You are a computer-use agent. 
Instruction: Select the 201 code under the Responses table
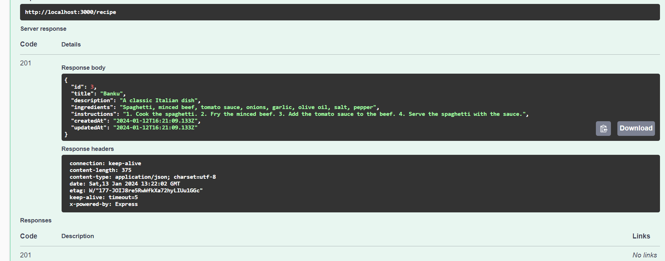[25, 255]
